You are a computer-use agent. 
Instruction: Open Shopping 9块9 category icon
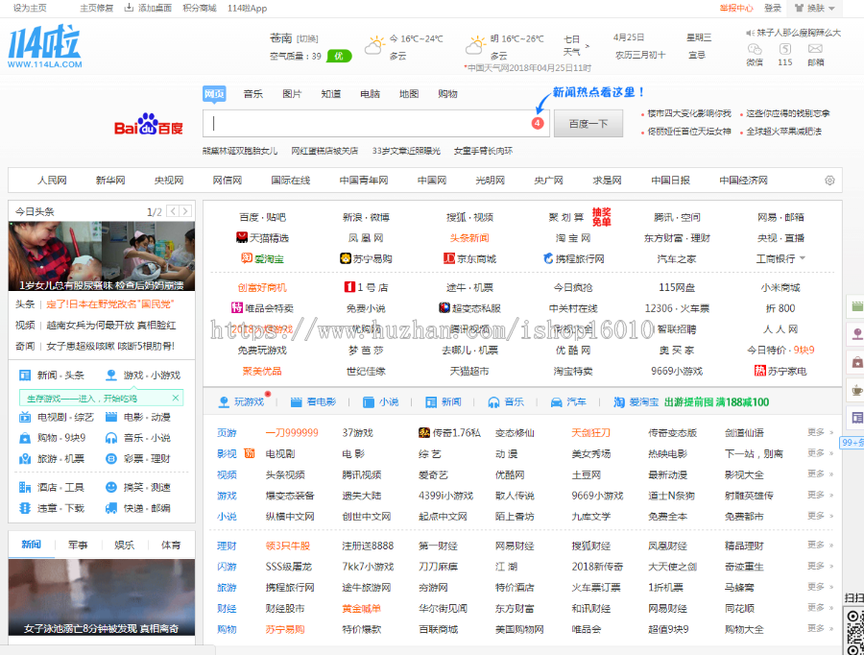pyautogui.click(x=25, y=438)
